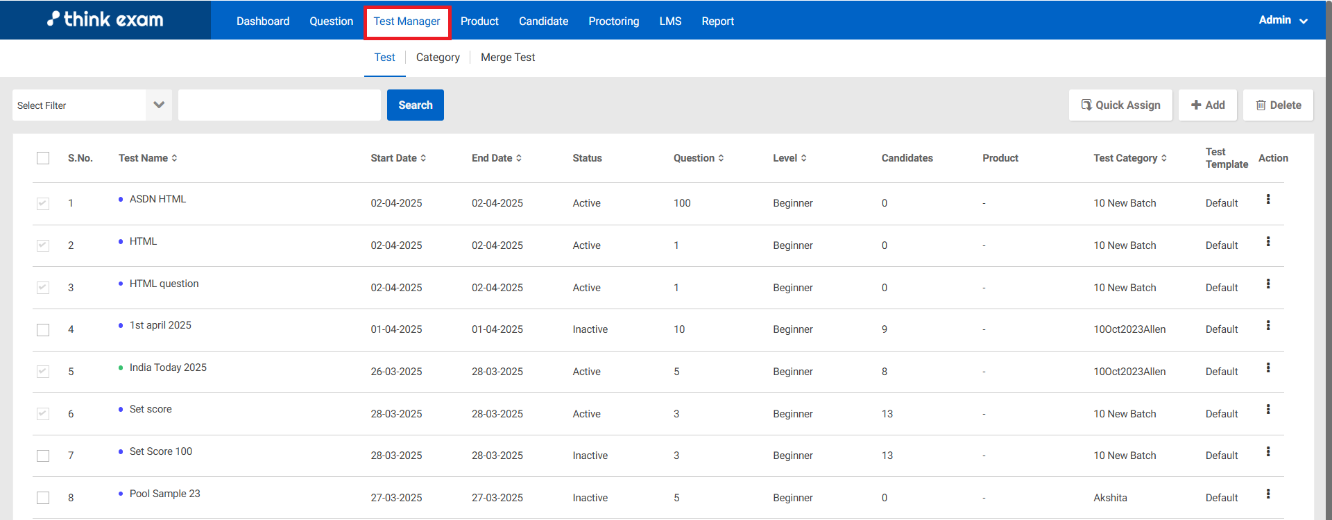The width and height of the screenshot is (1332, 520).
Task: Sort by Level column arrows
Action: 803,158
